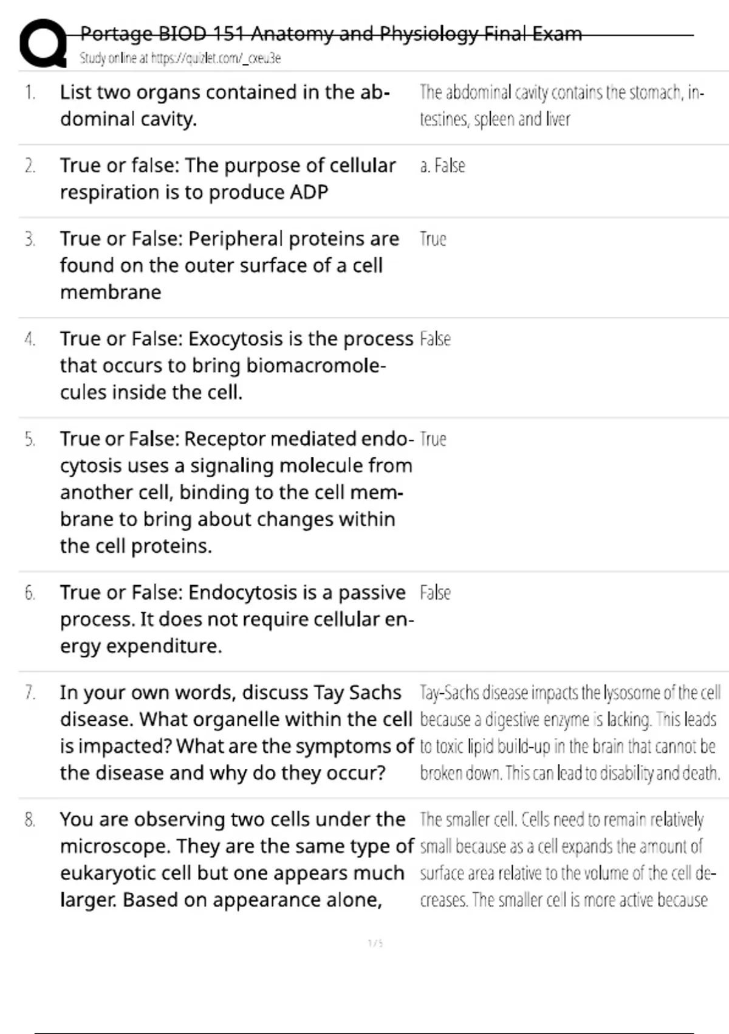Viewport: 729px width, 1034px height.
Task: Select the Exocytosis true or false question
Action: pyautogui.click(x=236, y=365)
